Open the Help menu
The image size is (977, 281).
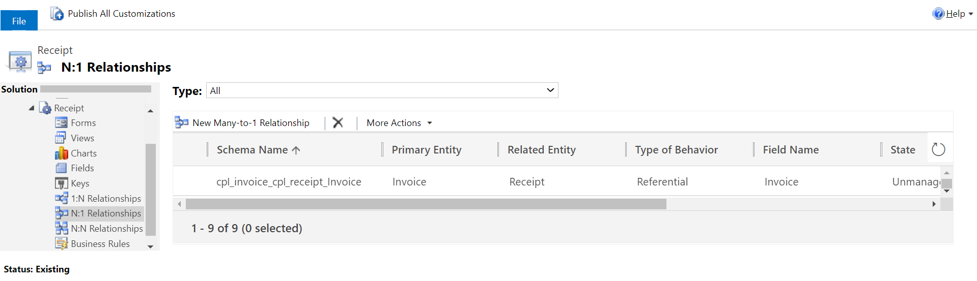953,14
